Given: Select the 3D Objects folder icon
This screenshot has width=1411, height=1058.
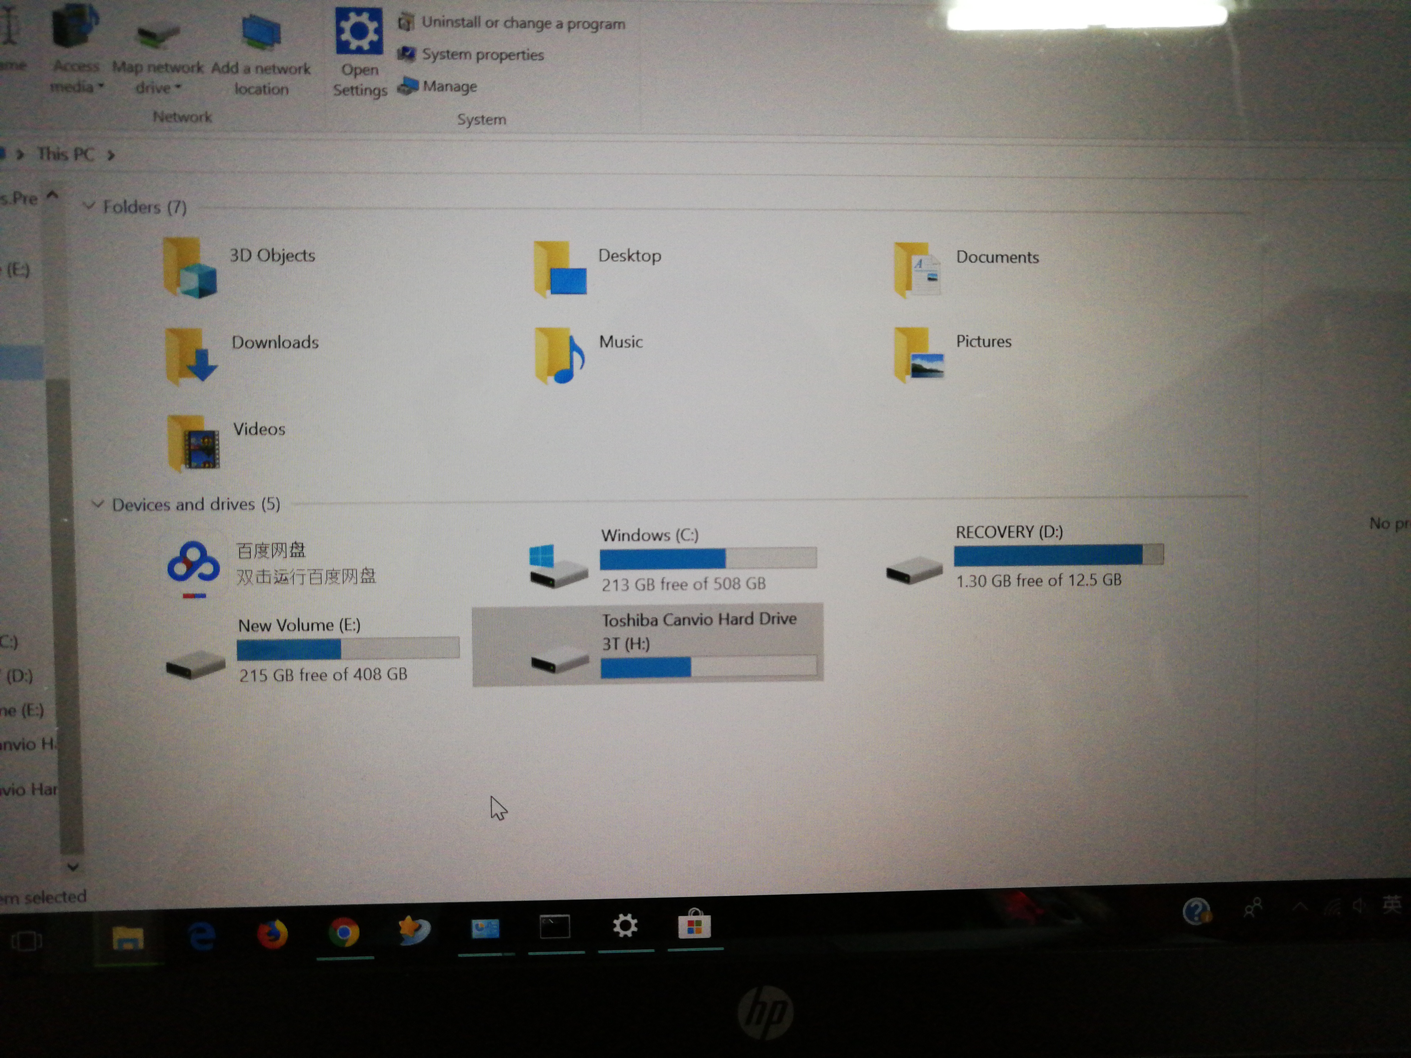Looking at the screenshot, I should (x=190, y=268).
